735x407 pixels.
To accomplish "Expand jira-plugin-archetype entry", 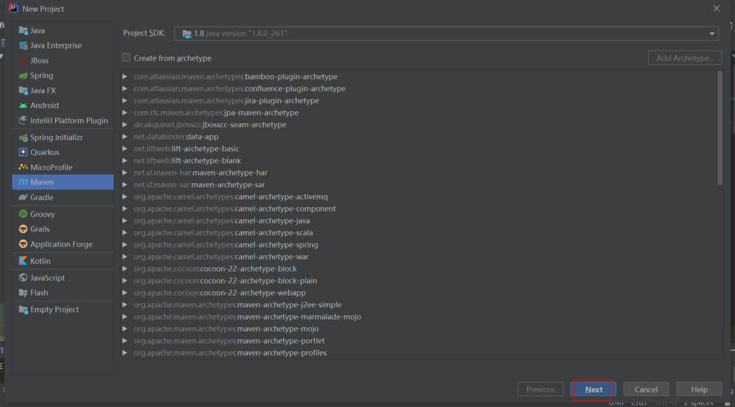I will tap(125, 100).
